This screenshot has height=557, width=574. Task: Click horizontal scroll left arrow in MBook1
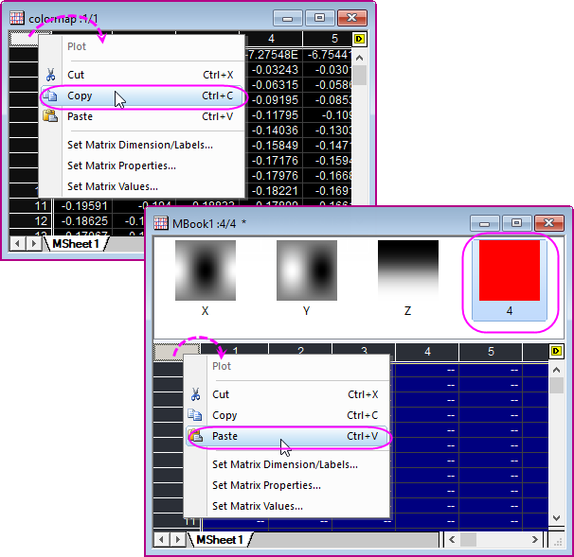452,539
